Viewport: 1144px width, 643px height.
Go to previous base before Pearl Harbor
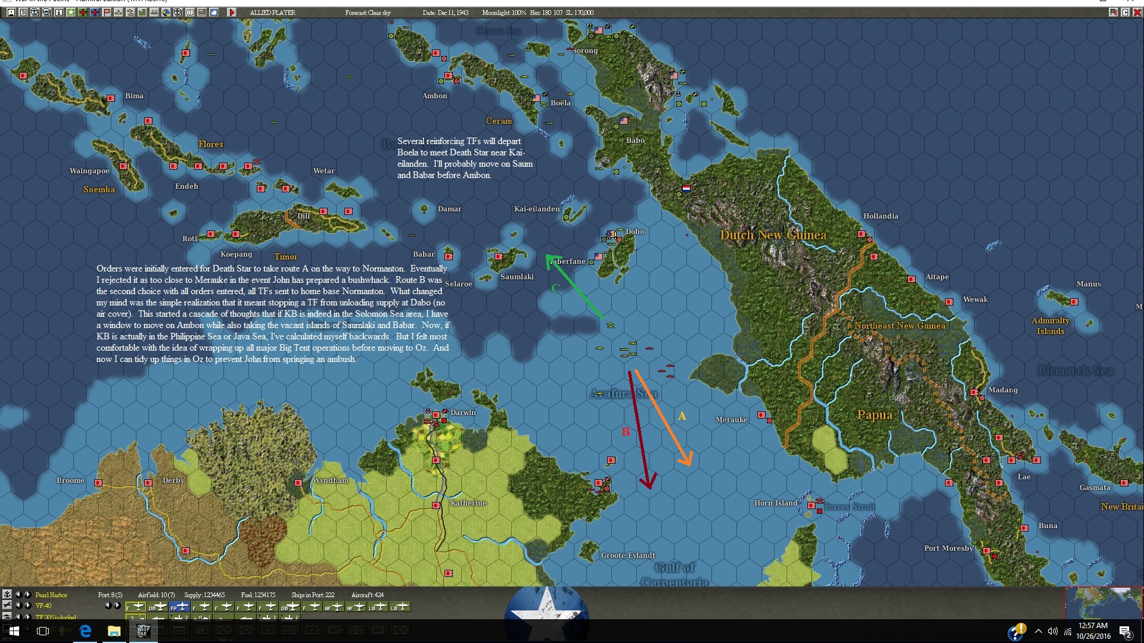(x=18, y=594)
